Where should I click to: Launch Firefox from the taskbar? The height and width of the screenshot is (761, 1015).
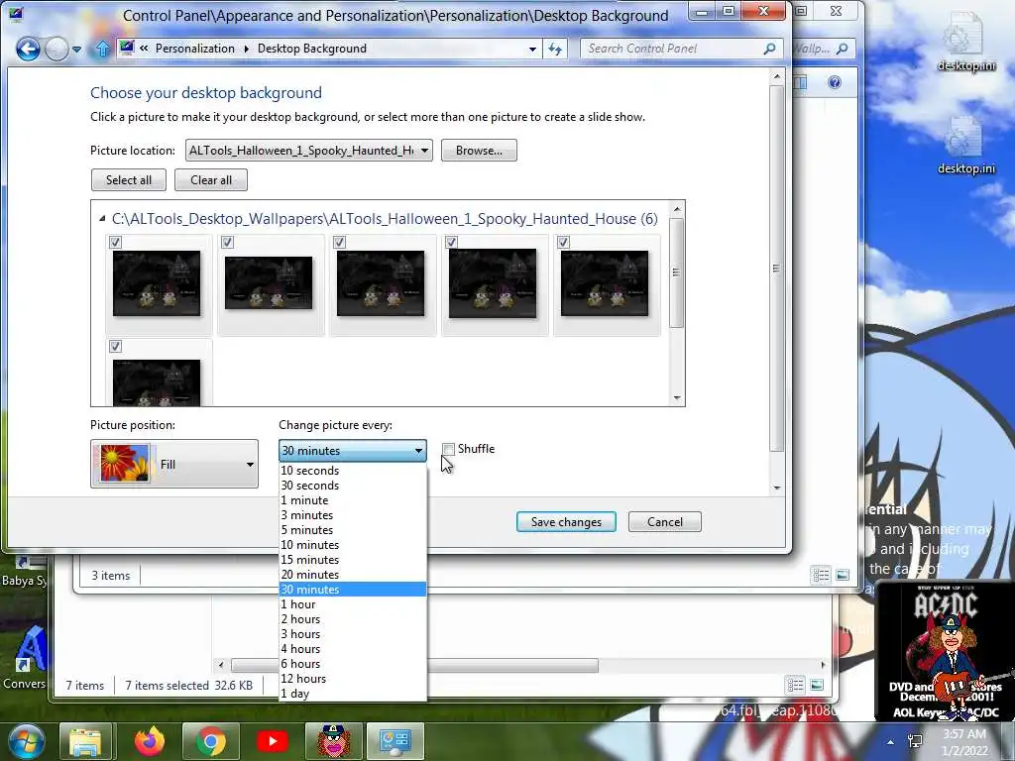coord(150,741)
